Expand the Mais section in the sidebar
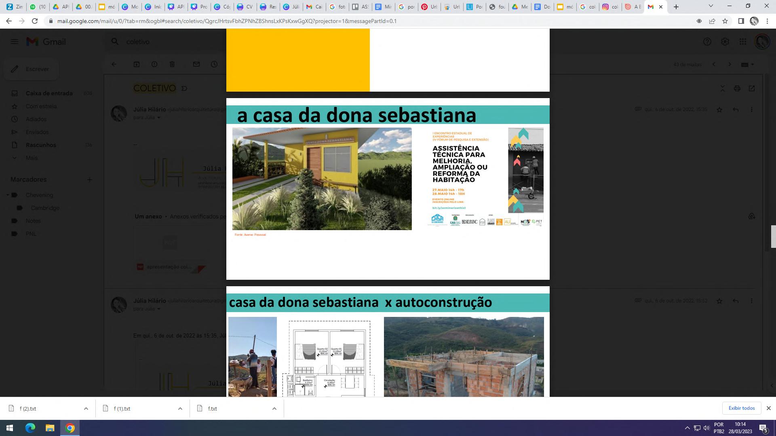This screenshot has width=776, height=436. click(x=32, y=158)
